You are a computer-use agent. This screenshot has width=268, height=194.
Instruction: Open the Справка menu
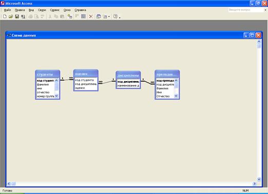80,10
